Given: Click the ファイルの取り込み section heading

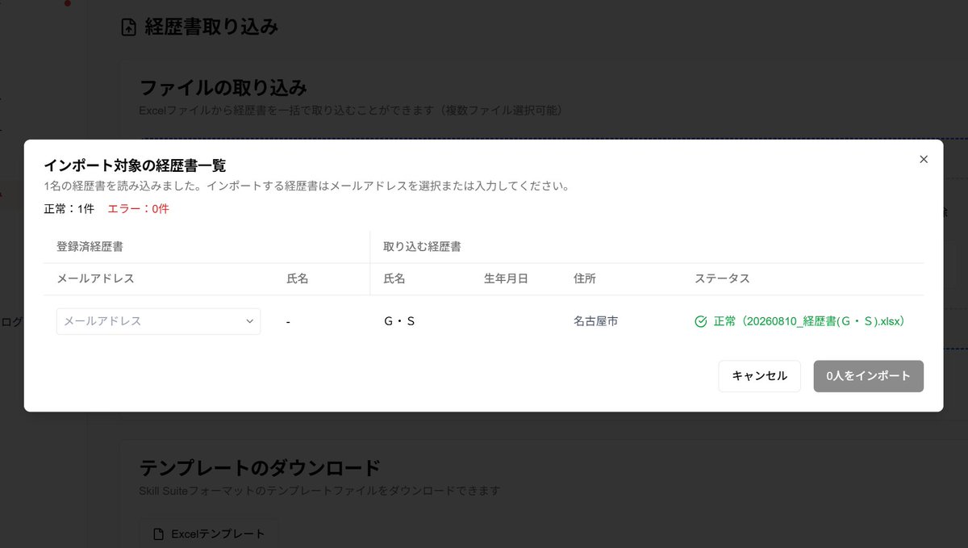Looking at the screenshot, I should [x=223, y=87].
